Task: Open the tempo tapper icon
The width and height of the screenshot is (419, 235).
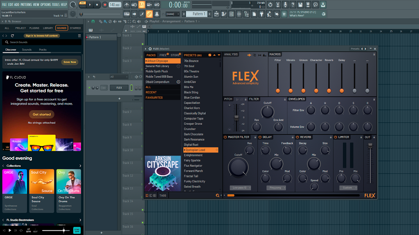Action: [269, 14]
